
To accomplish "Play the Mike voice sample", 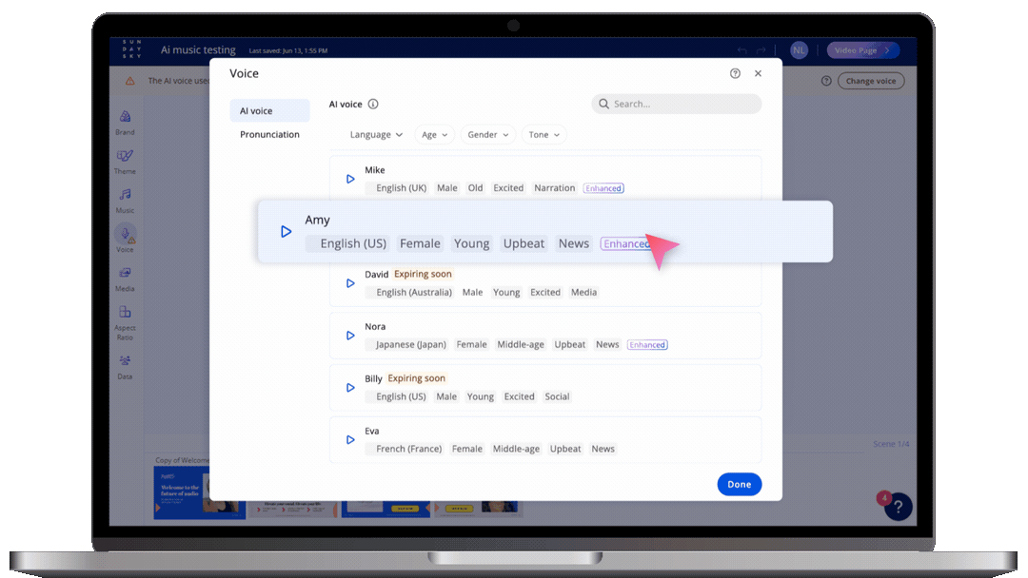I will click(x=350, y=179).
